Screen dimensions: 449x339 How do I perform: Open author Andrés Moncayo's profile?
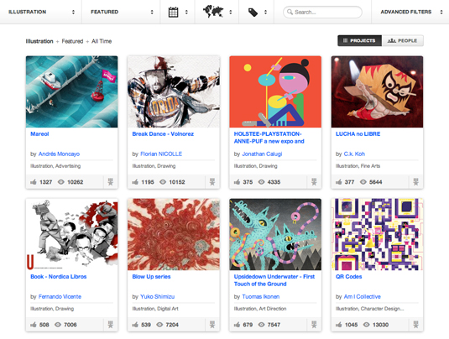(x=59, y=154)
